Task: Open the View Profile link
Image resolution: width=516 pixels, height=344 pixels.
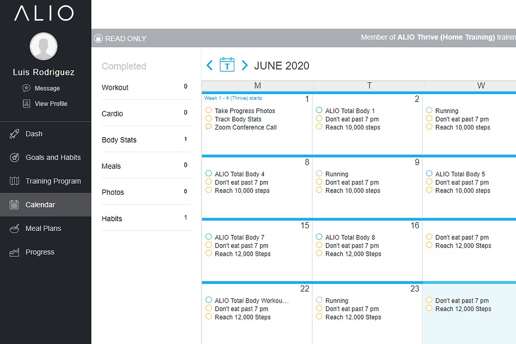Action: point(51,104)
